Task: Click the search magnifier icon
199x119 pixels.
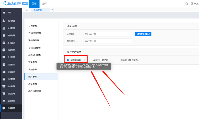Action: click(x=186, y=4)
